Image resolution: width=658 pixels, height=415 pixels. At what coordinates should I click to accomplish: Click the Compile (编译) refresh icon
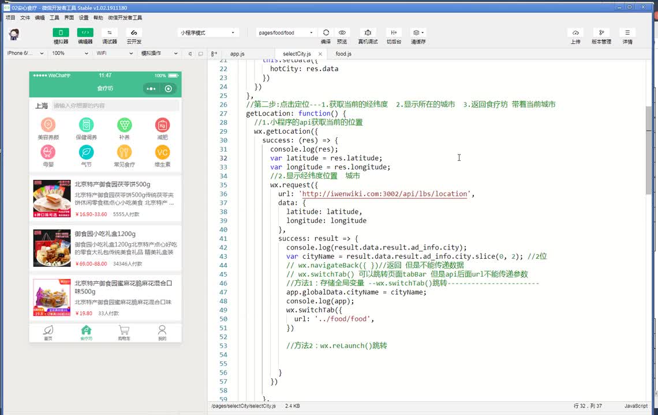[x=326, y=33]
